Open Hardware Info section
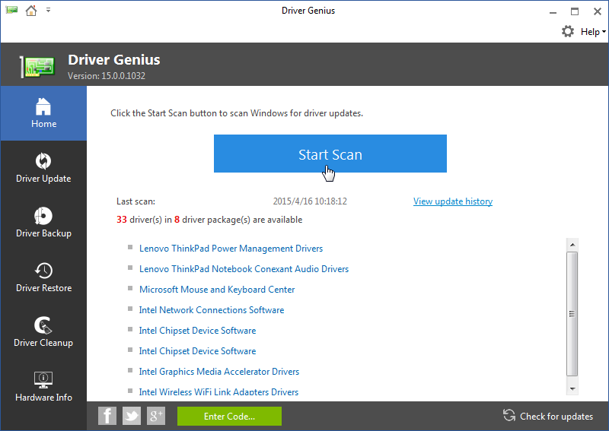Image resolution: width=609 pixels, height=431 pixels. pos(43,387)
